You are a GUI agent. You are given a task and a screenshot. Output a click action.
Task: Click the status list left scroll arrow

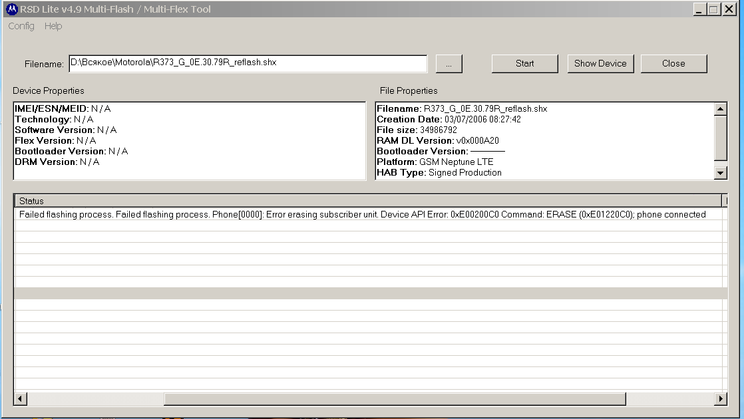[x=20, y=398]
